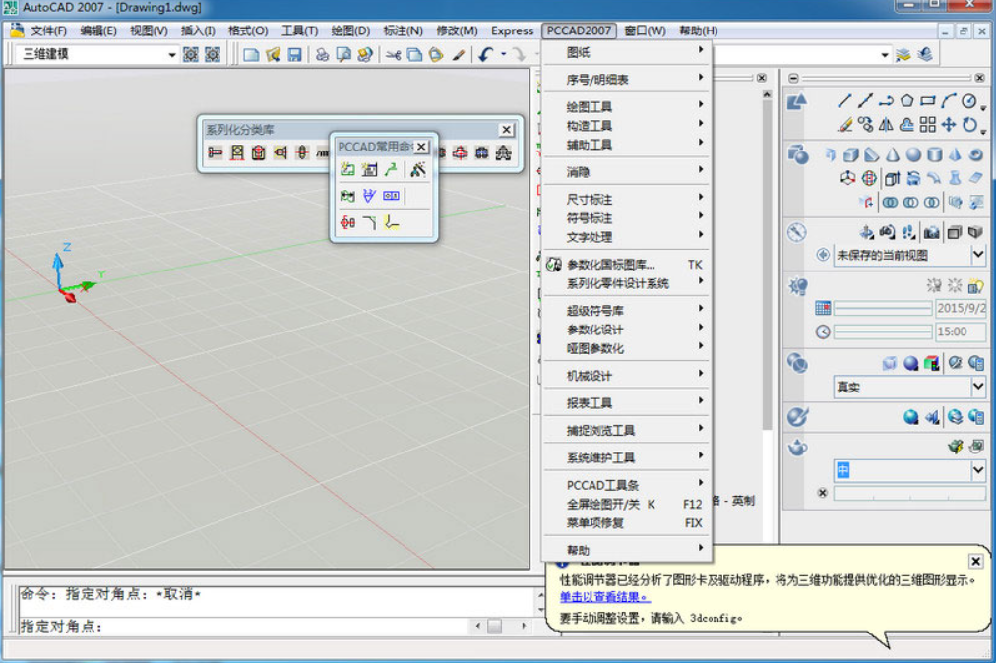Close the PCCAD常用命令 floating toolbar
The height and width of the screenshot is (663, 996).
(421, 147)
